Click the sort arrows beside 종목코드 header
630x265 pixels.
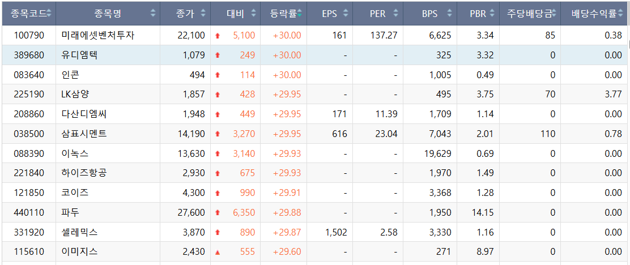pyautogui.click(x=49, y=14)
